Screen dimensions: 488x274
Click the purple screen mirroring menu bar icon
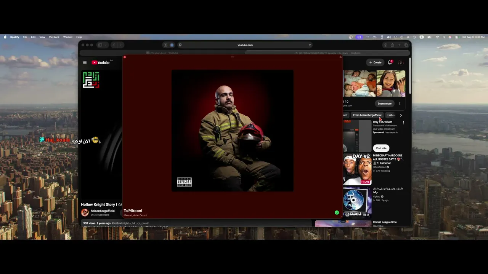(359, 37)
